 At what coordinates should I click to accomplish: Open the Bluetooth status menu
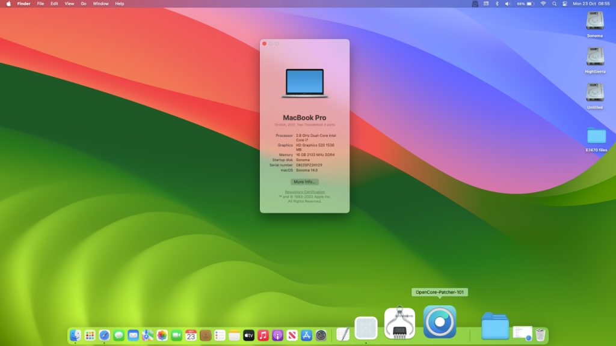click(x=497, y=4)
